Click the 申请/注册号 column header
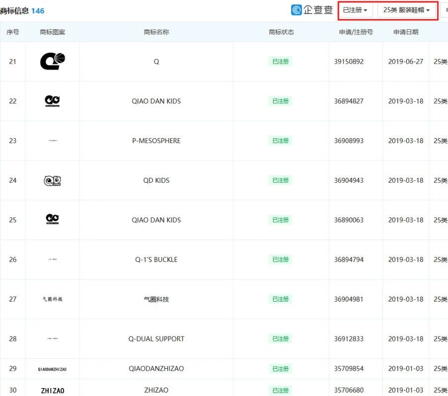 tap(356, 32)
